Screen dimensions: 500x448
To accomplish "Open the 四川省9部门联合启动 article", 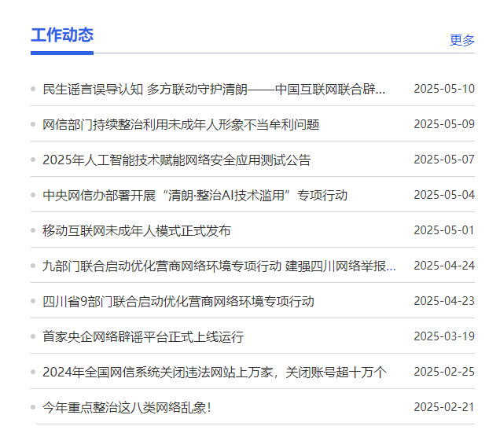I will click(178, 301).
